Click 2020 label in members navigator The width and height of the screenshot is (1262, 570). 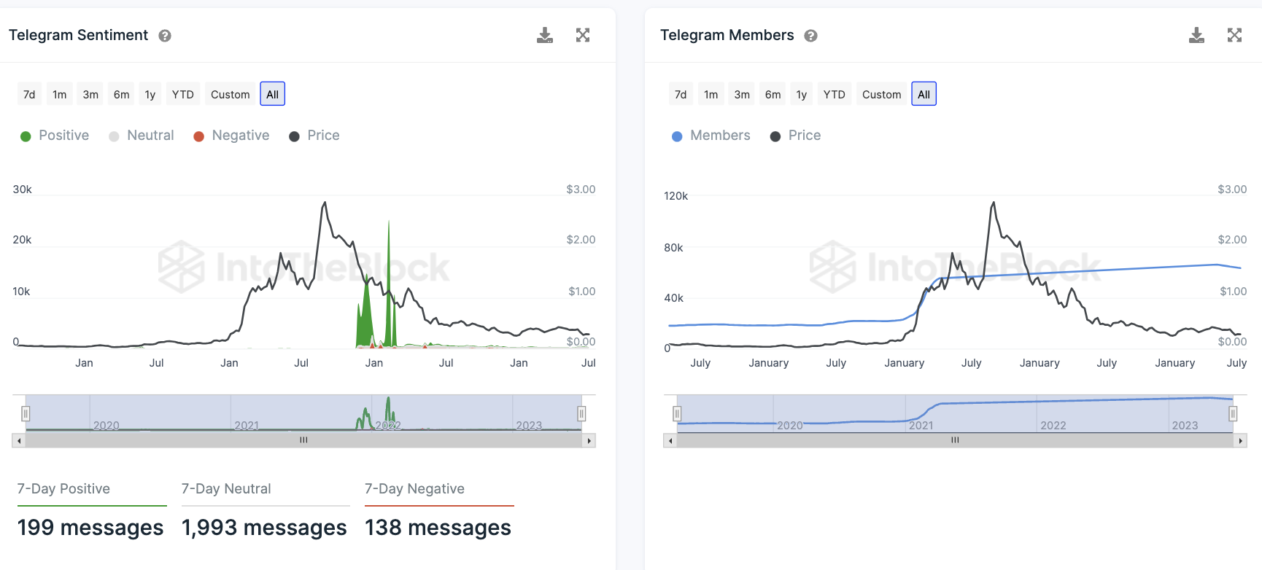point(790,426)
